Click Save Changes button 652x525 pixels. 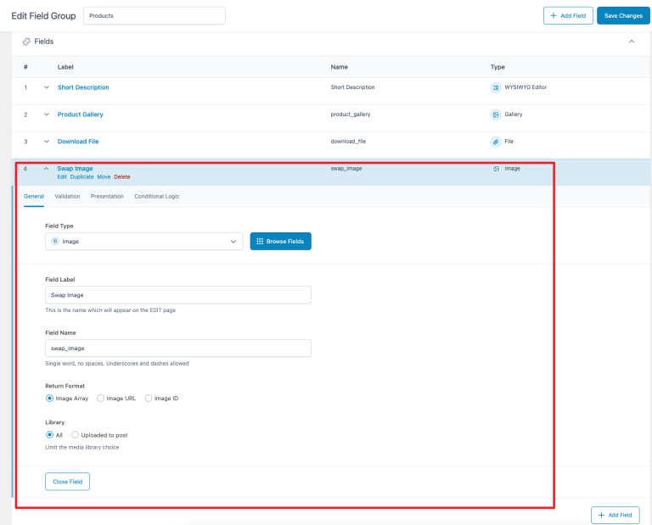(623, 15)
